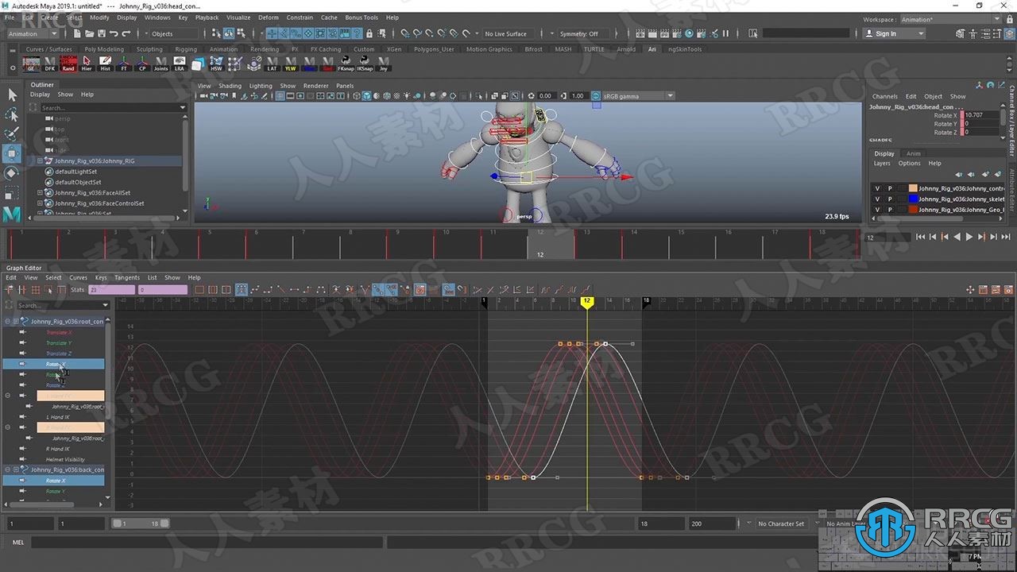Click the IKsnap shelf script
The height and width of the screenshot is (572, 1017).
pyautogui.click(x=365, y=64)
